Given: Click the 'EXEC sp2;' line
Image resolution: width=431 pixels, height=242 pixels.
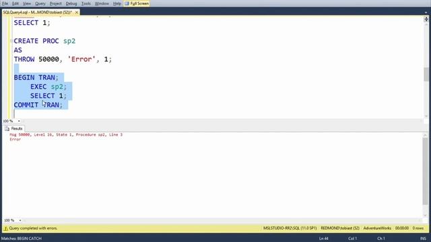Looking at the screenshot, I should [48, 87].
